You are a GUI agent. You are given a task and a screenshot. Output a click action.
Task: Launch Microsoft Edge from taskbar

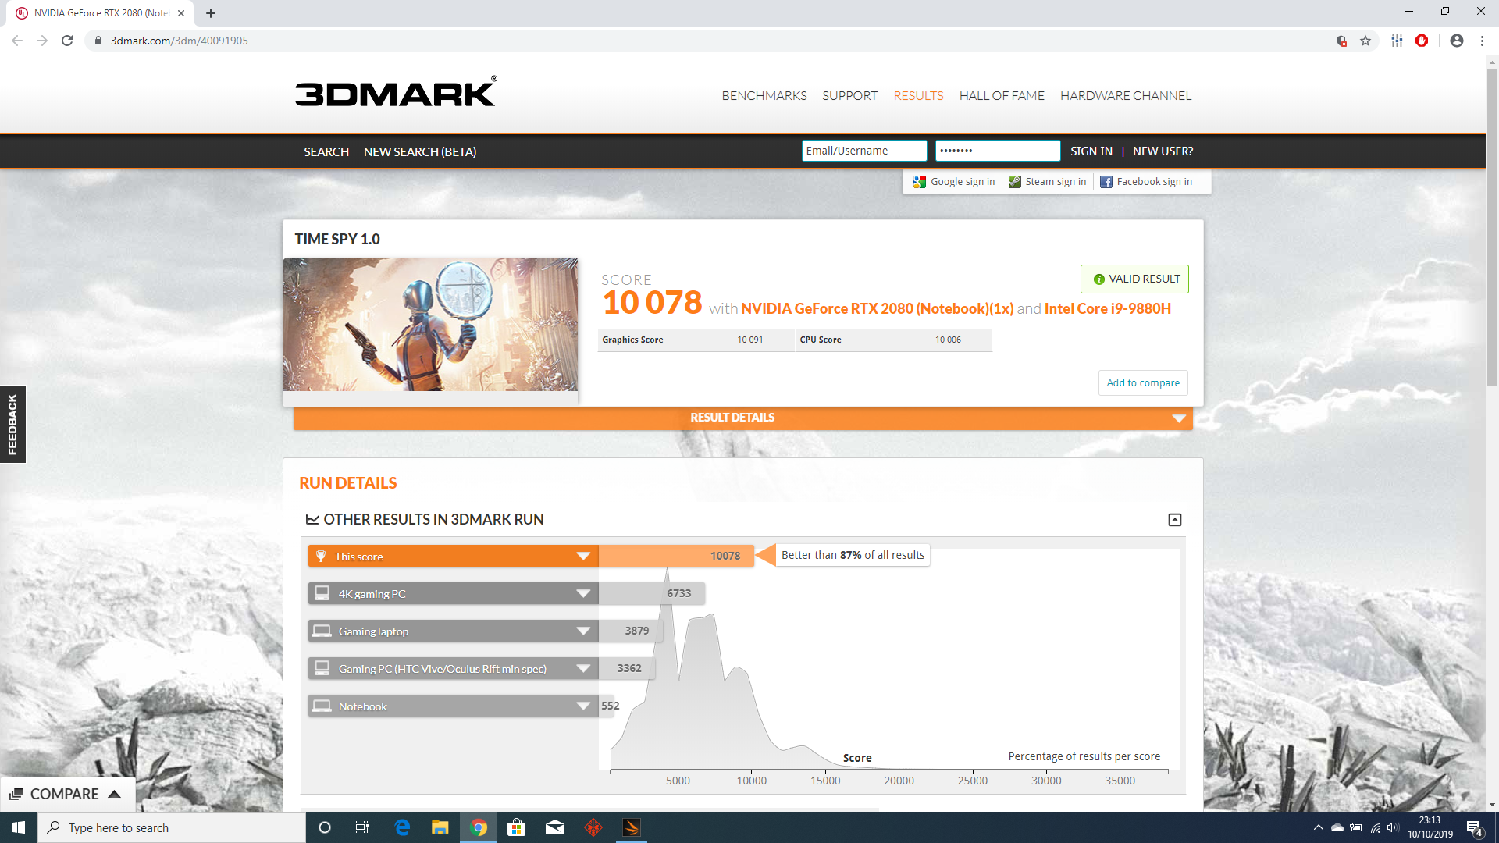point(402,827)
